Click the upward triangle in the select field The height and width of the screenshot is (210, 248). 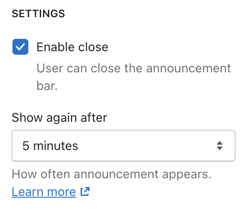pos(220,143)
